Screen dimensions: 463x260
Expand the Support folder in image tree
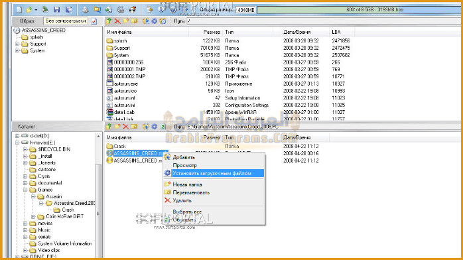[x=17, y=44]
